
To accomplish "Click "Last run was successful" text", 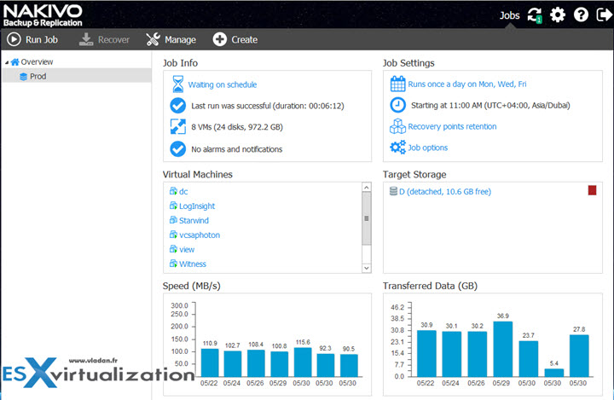I will pyautogui.click(x=231, y=106).
